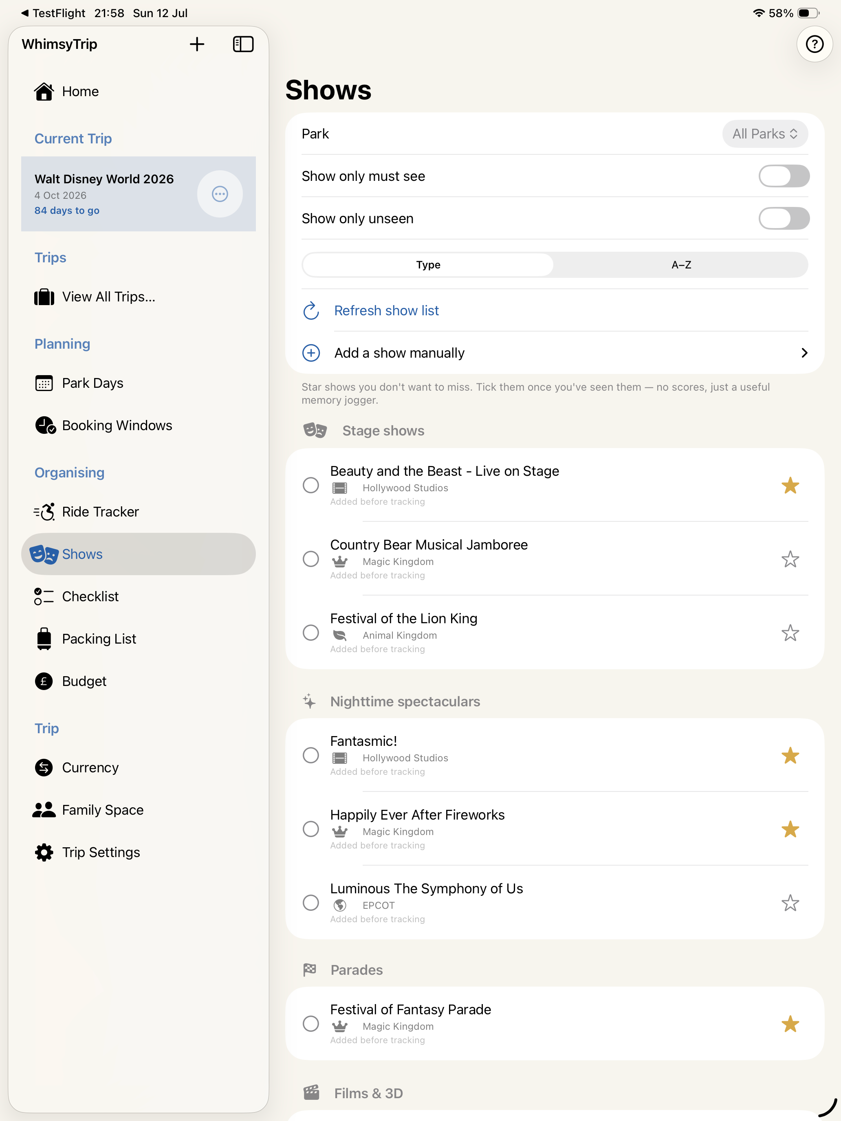Mark Festival of the Lion King seen

point(311,633)
